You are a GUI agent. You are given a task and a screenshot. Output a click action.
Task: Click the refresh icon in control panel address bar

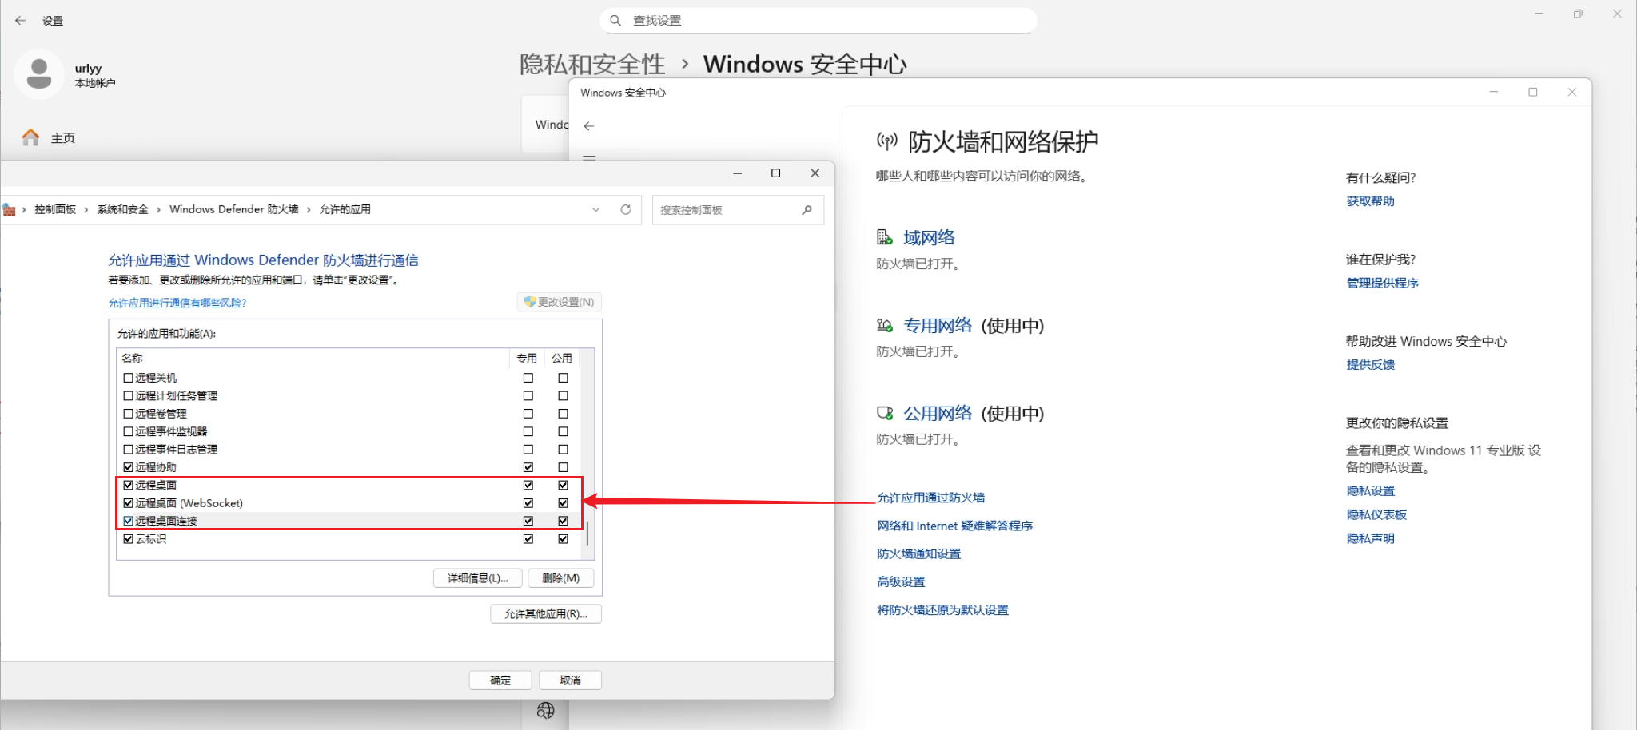(626, 209)
